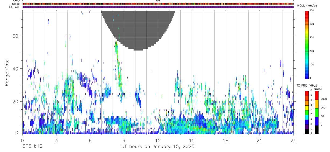Viewport: 330px width, 152px height.
Task: Click the '100' tick label on the width color bar
Action: [x=311, y=64]
